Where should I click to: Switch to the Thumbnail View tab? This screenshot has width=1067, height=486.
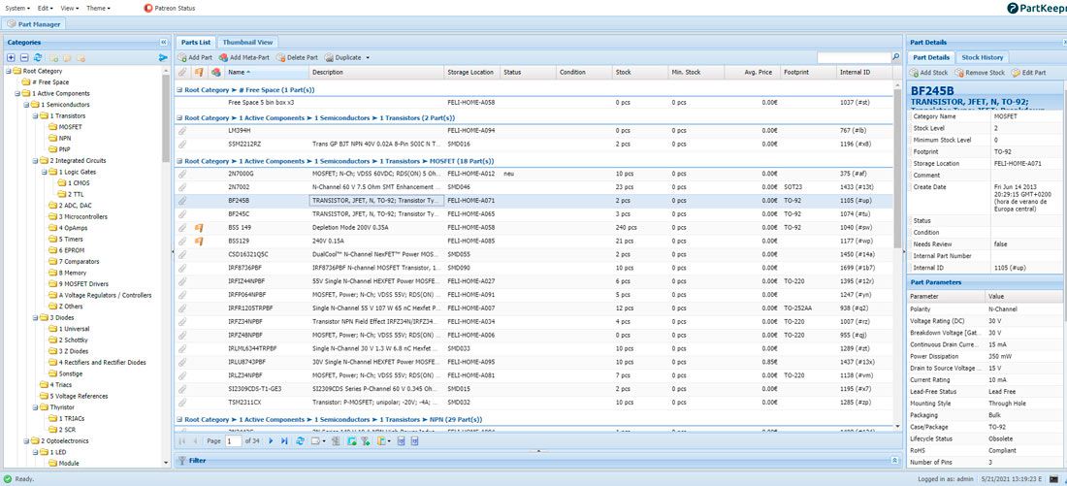(247, 43)
